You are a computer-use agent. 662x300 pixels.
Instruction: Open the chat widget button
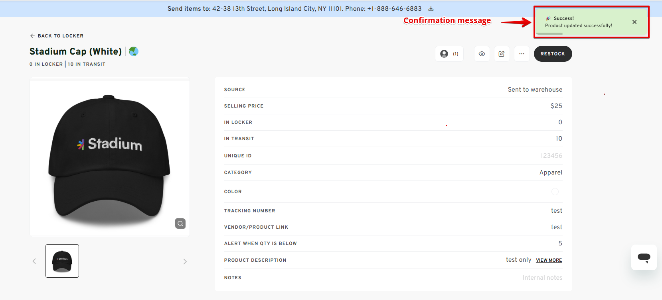click(644, 257)
